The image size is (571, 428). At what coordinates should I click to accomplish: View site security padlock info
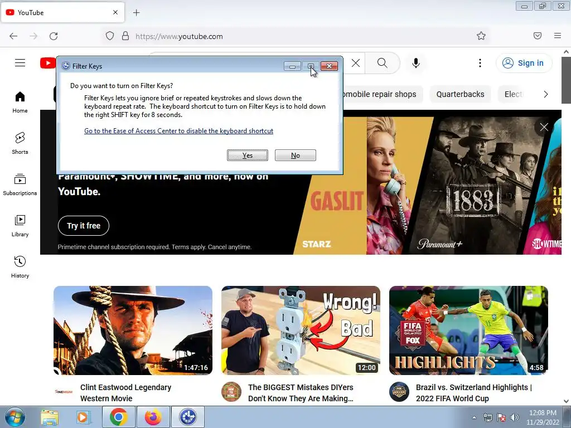tap(125, 36)
